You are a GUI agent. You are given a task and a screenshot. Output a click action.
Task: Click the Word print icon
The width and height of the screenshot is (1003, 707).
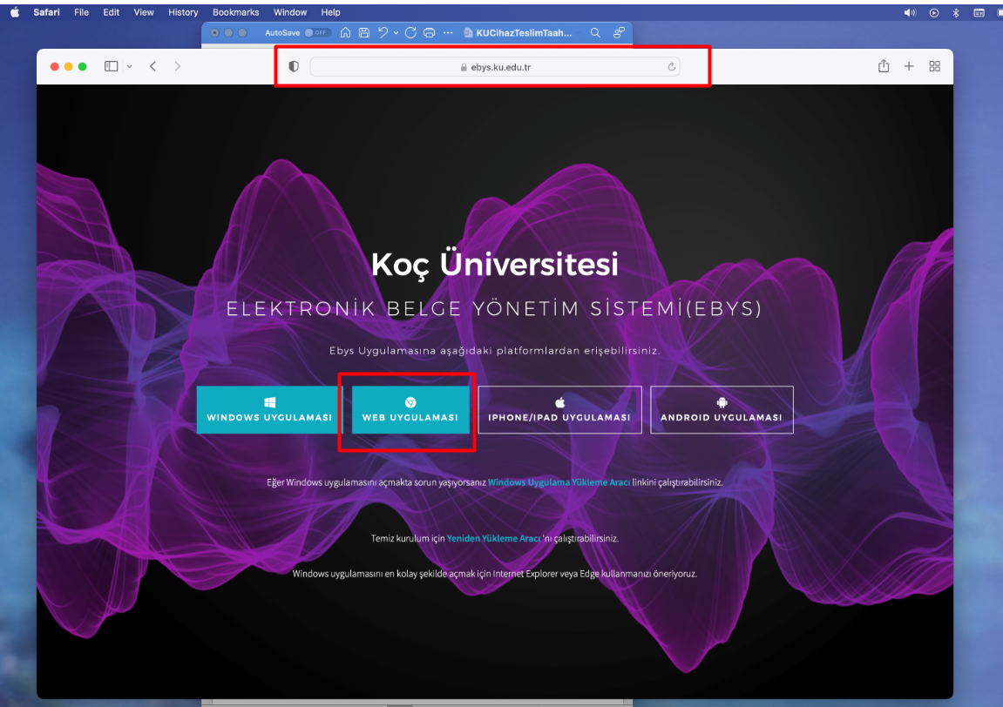point(429,32)
